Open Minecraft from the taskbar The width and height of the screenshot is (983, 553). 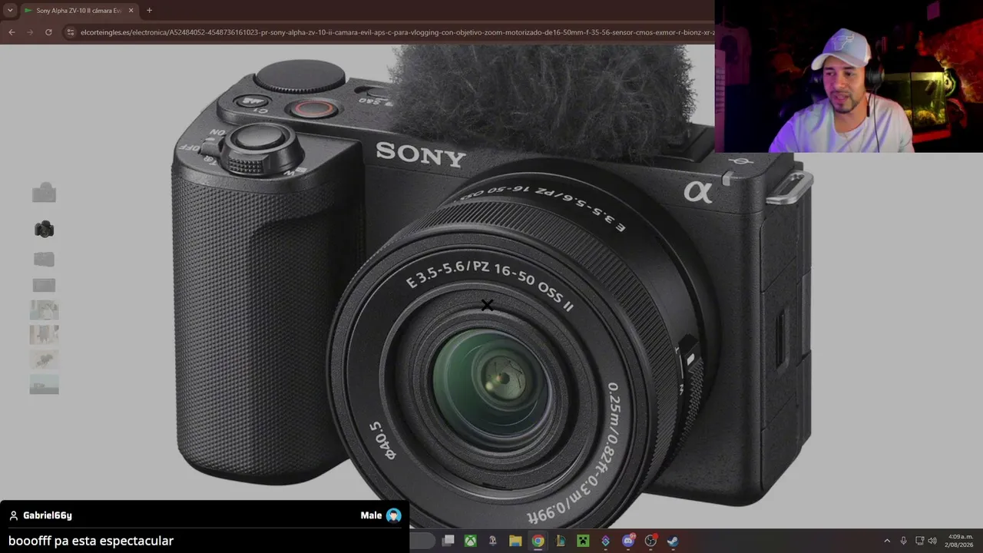pyautogui.click(x=583, y=541)
